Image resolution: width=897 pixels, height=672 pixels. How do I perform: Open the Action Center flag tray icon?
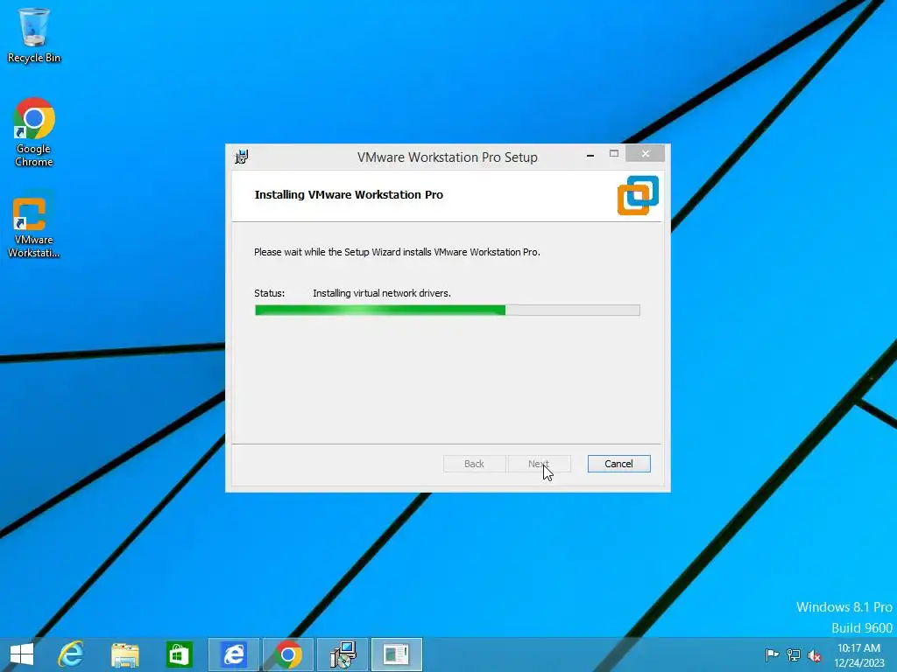[x=772, y=654]
